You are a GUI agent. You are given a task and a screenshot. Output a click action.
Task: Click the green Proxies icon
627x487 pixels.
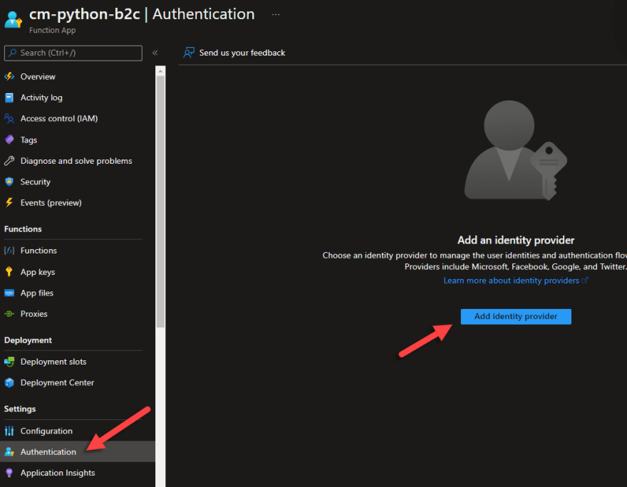pos(9,314)
